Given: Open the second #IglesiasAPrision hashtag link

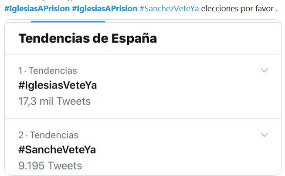Looking at the screenshot, I should 104,9.
